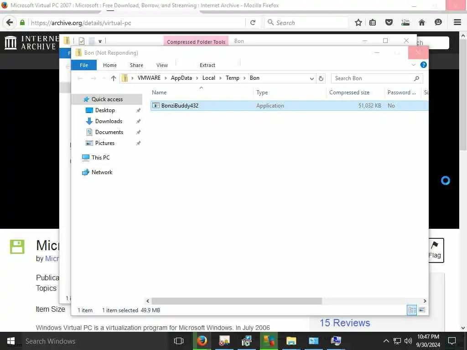Click the Pocket icon in Firefox
This screenshot has height=350, width=467.
pos(389,23)
